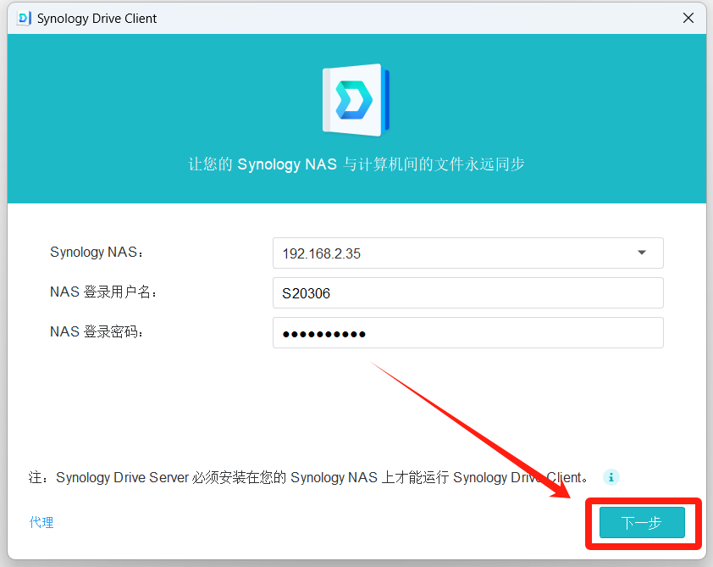Click the info icon beside the note
Image resolution: width=713 pixels, height=567 pixels.
pos(611,477)
